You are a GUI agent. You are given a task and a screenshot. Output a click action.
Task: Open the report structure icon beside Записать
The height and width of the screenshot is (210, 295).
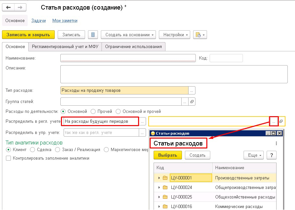click(93, 35)
